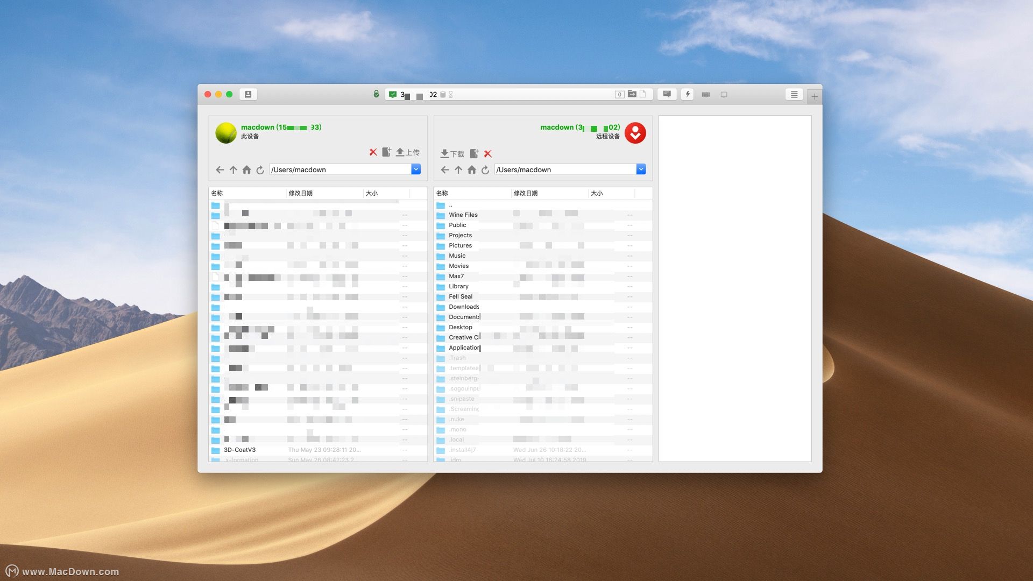Screen dimensions: 1033x581
Task: Select the Library folder
Action: tap(543, 286)
